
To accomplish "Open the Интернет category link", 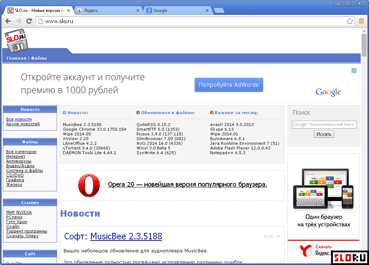I will [x=16, y=156].
